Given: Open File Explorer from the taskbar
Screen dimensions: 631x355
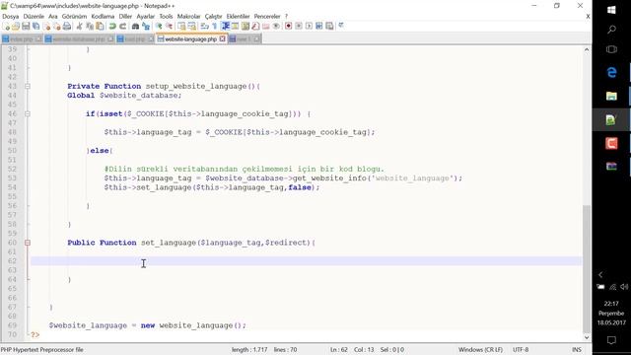Looking at the screenshot, I should point(611,96).
